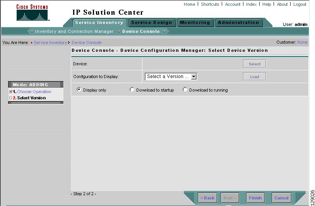The image size is (315, 206).
Task: Choose Display only radio option
Action: 79,89
